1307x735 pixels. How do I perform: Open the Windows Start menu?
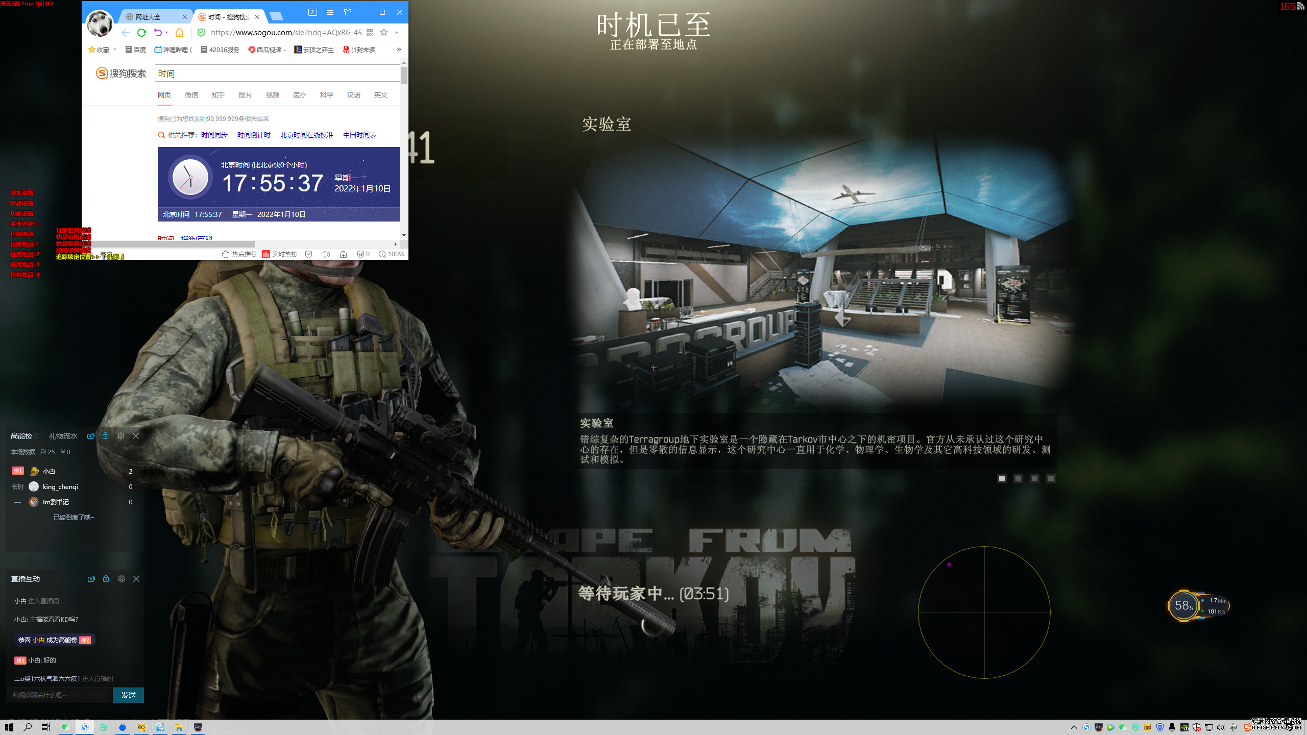coord(9,727)
